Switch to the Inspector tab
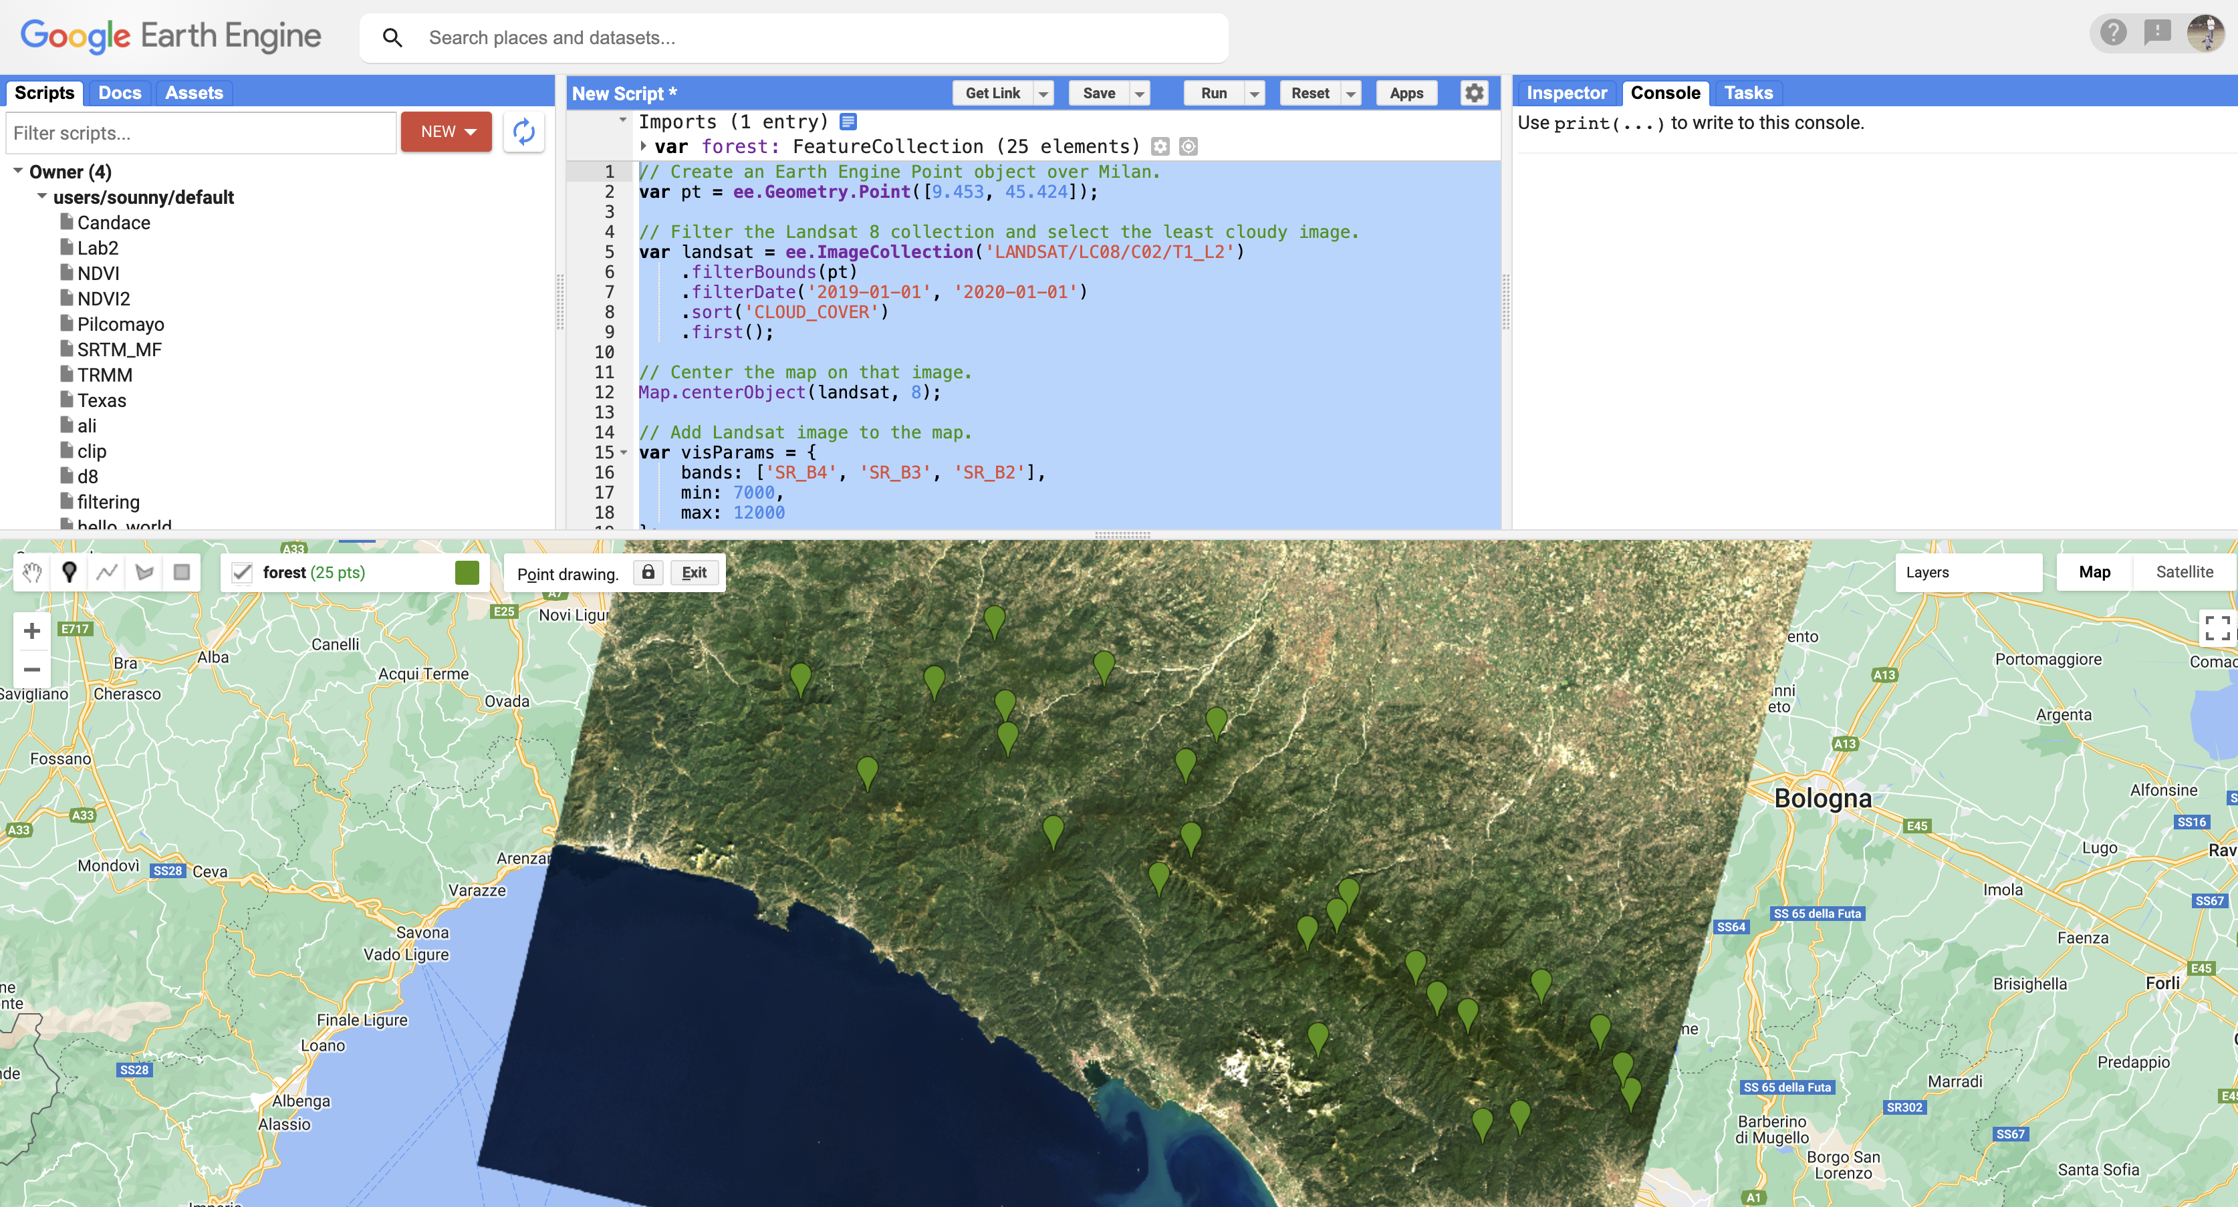 point(1566,93)
